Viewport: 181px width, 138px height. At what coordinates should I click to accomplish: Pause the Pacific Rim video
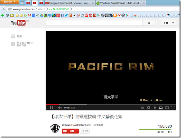[x=51, y=108]
